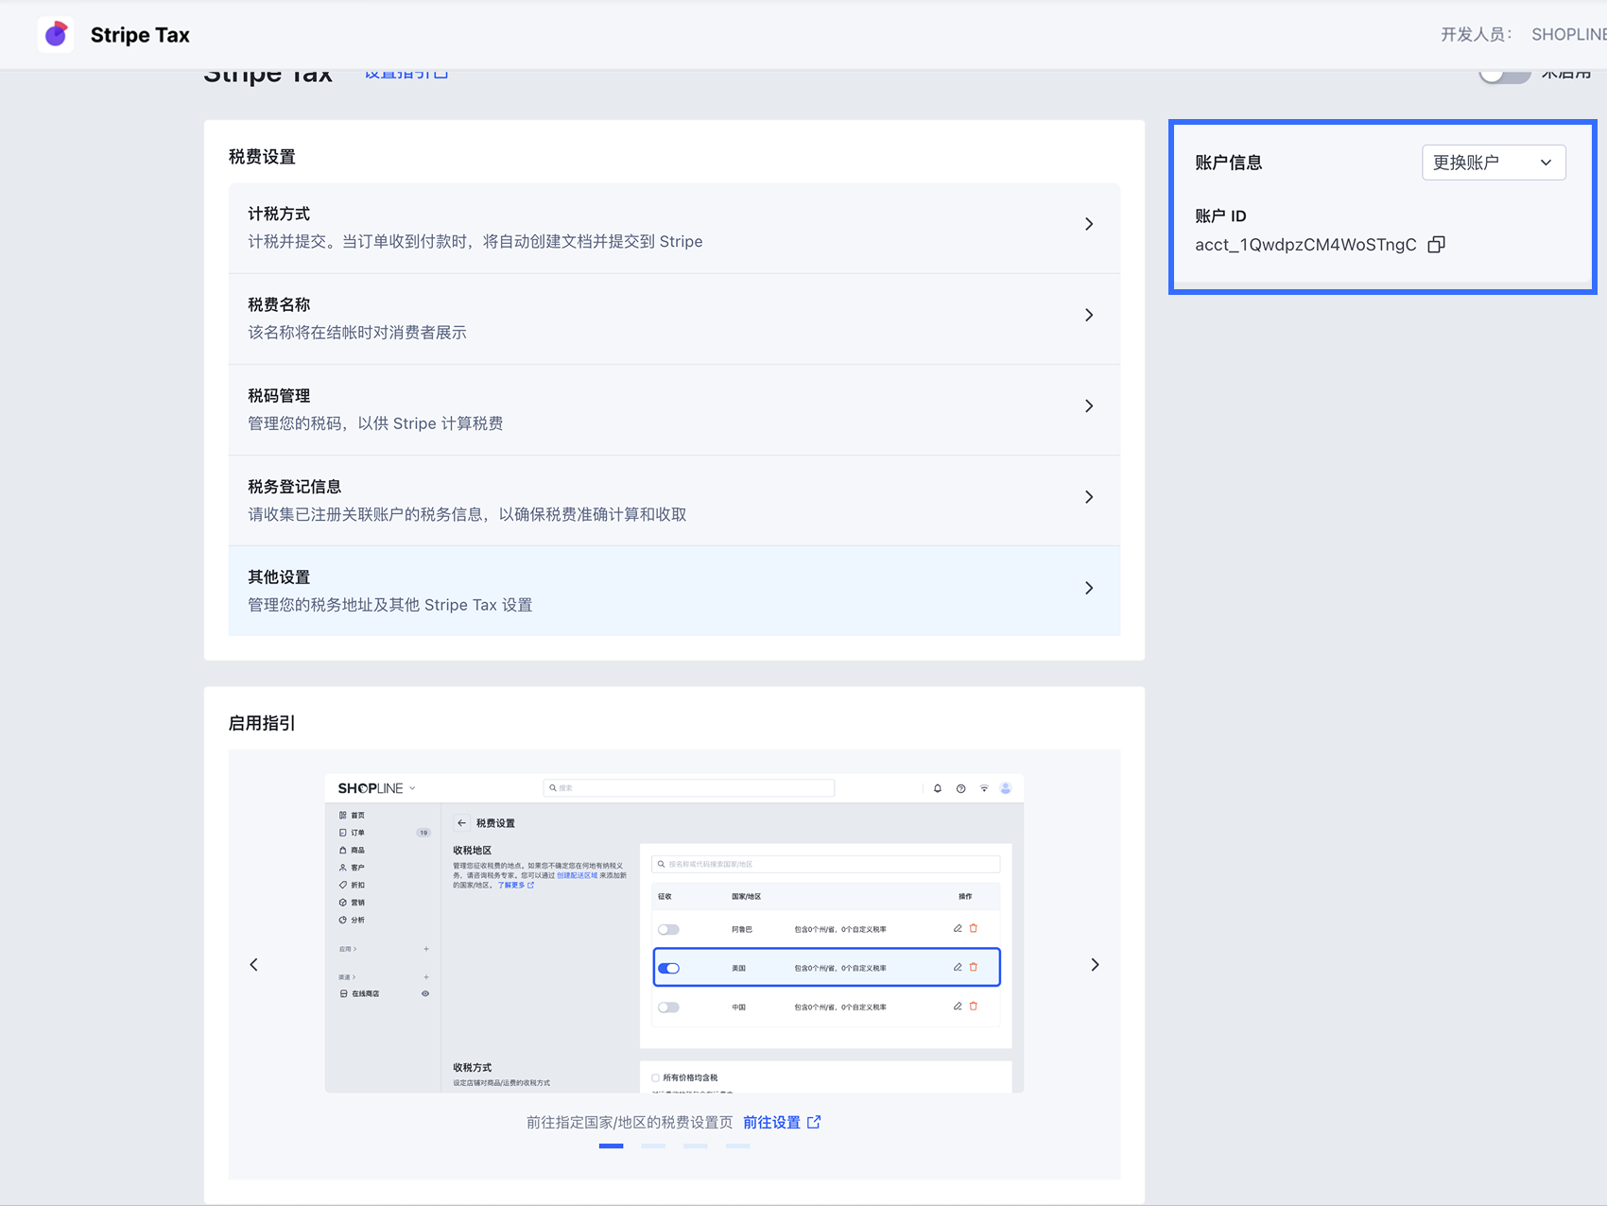Click the 税费设置 guide screenshot thumbnail
The image size is (1607, 1206).
[x=674, y=934]
